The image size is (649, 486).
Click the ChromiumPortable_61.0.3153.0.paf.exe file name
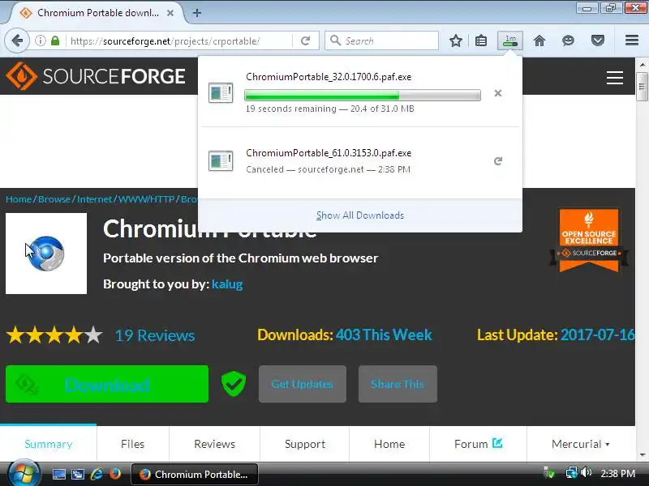tap(329, 153)
